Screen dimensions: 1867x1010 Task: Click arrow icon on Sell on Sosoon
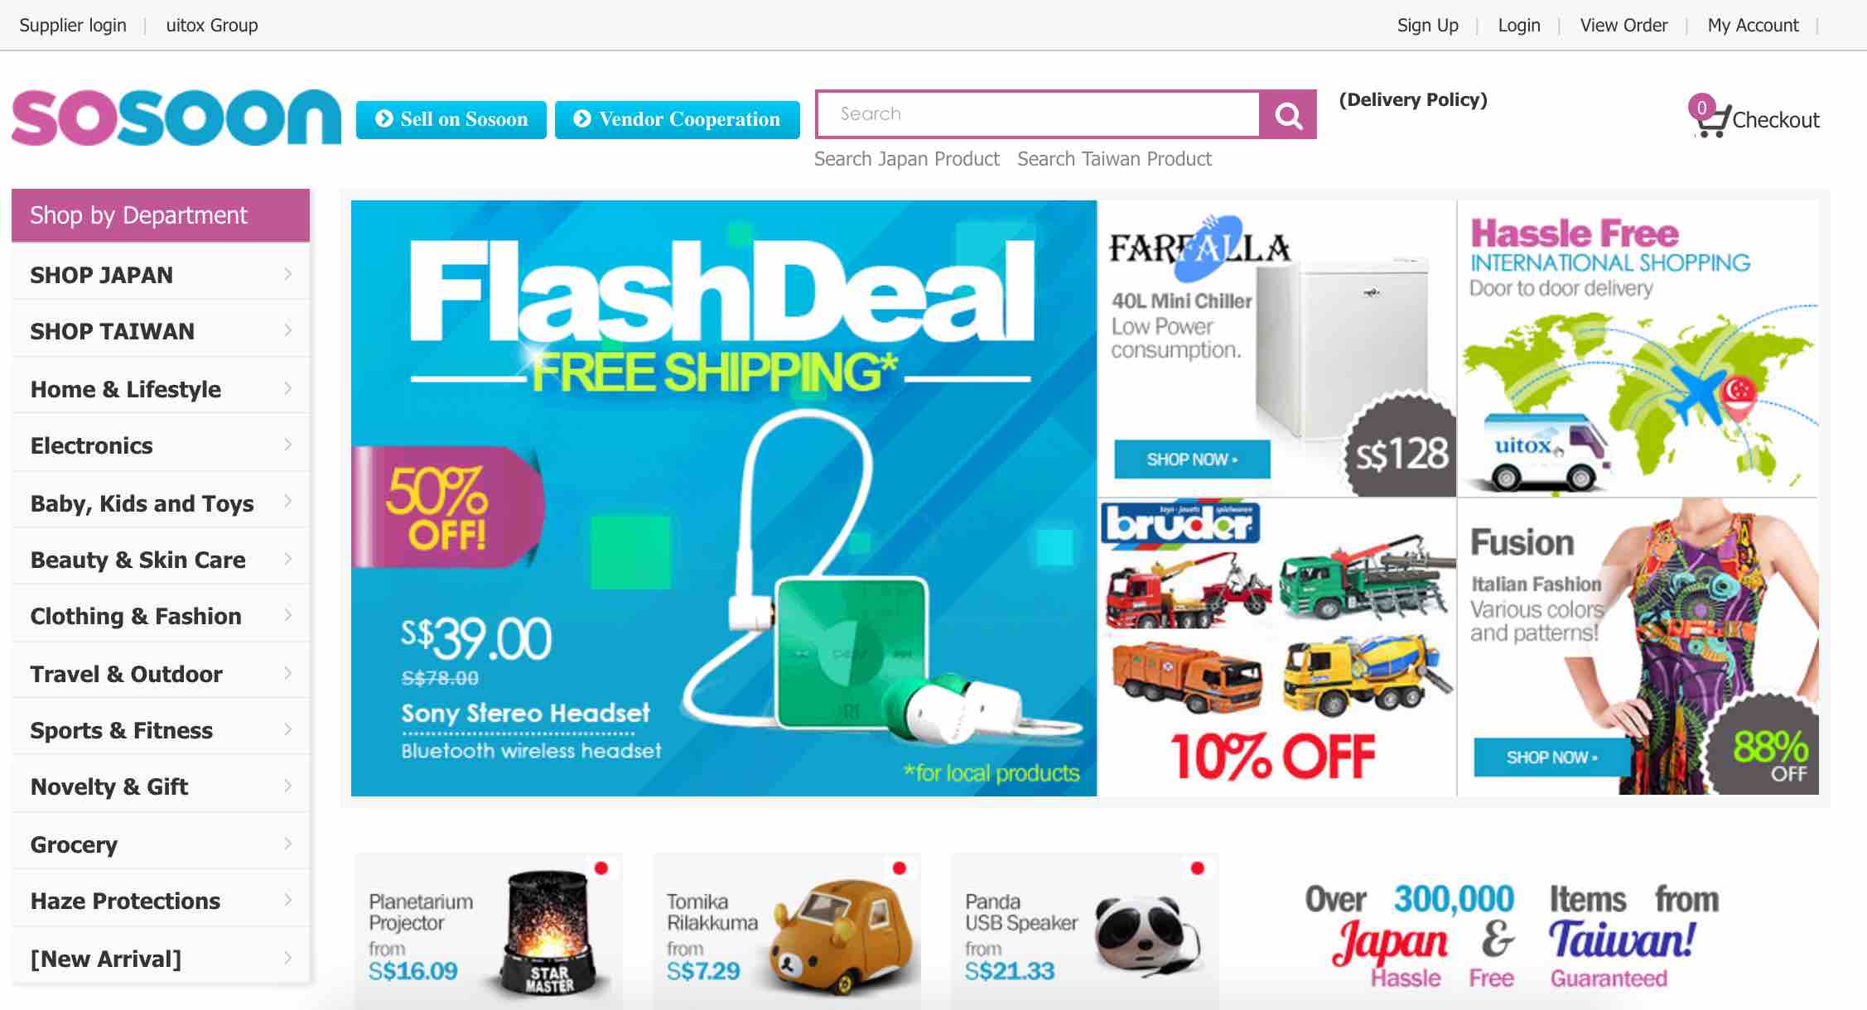(x=384, y=119)
